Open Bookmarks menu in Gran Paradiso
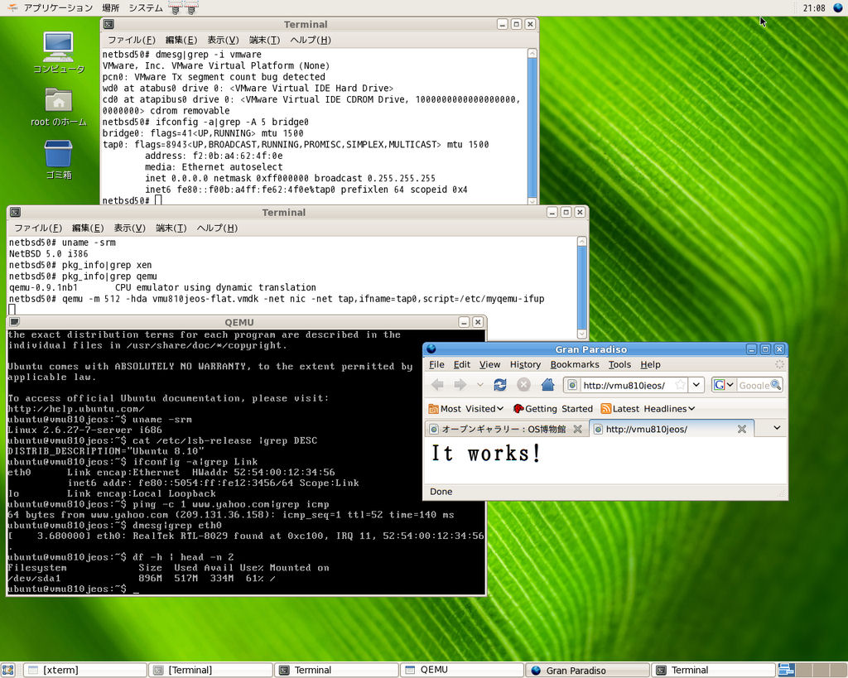The height and width of the screenshot is (678, 848). tap(575, 364)
